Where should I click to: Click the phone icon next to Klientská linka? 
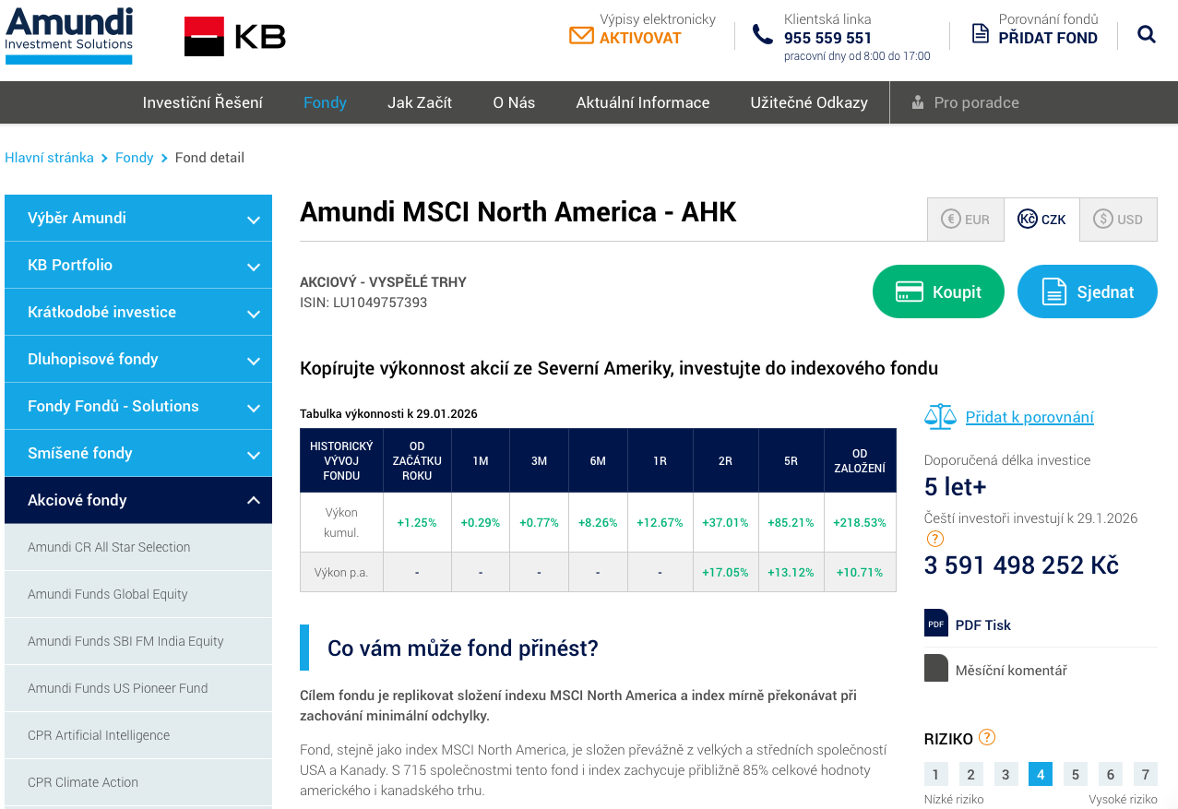(762, 31)
